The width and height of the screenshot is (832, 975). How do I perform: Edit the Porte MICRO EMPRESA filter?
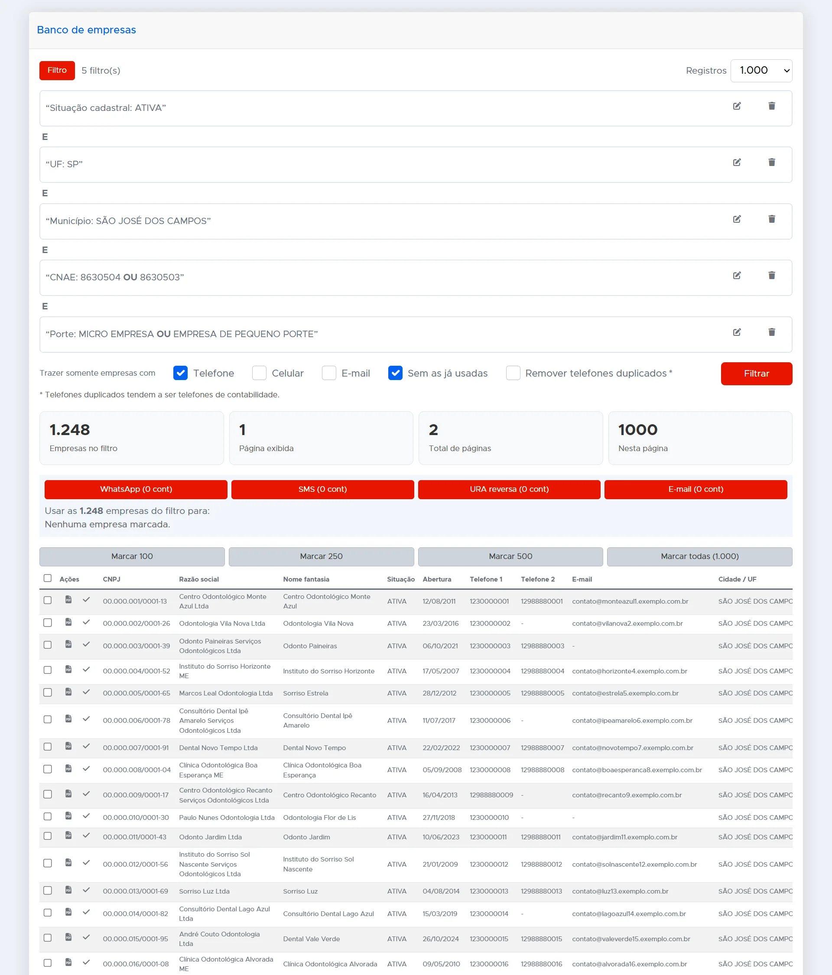(737, 332)
